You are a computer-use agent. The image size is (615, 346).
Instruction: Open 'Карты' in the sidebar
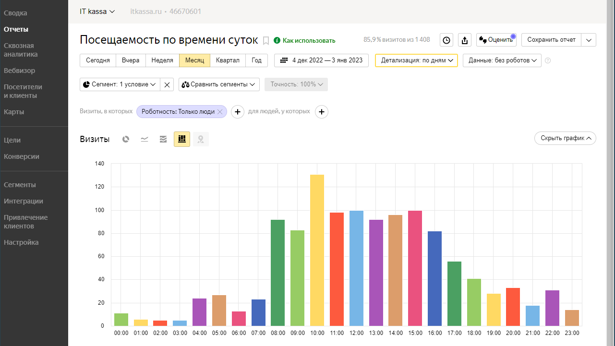coord(14,112)
